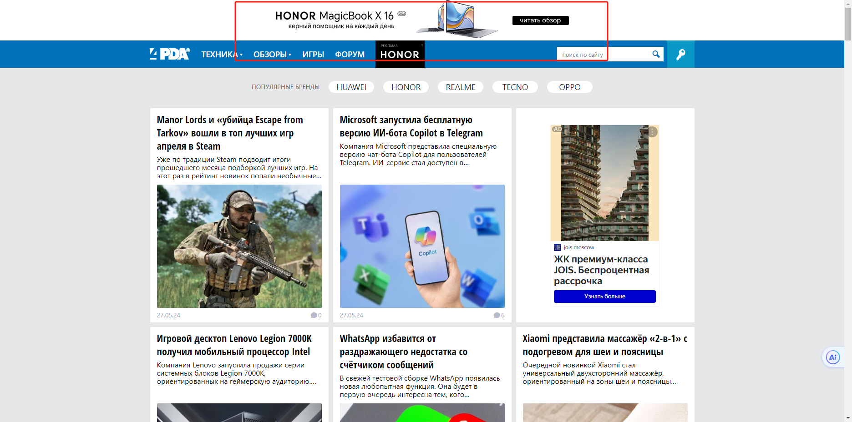Click the 'читать обзор' button
The image size is (852, 422).
540,20
